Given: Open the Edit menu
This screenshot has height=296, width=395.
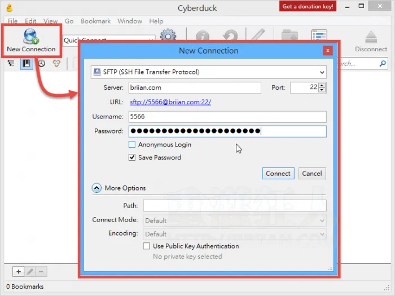Looking at the screenshot, I should [30, 21].
